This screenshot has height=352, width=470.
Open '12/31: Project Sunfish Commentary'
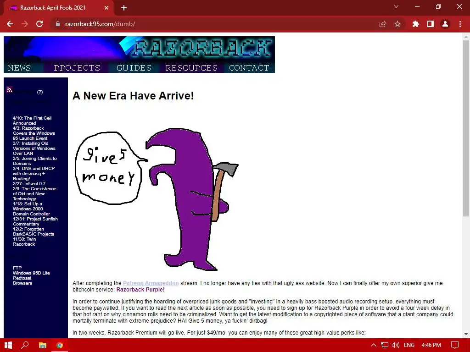[x=35, y=221]
